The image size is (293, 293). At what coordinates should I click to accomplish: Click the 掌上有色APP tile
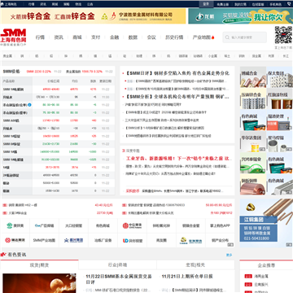(x=220, y=225)
